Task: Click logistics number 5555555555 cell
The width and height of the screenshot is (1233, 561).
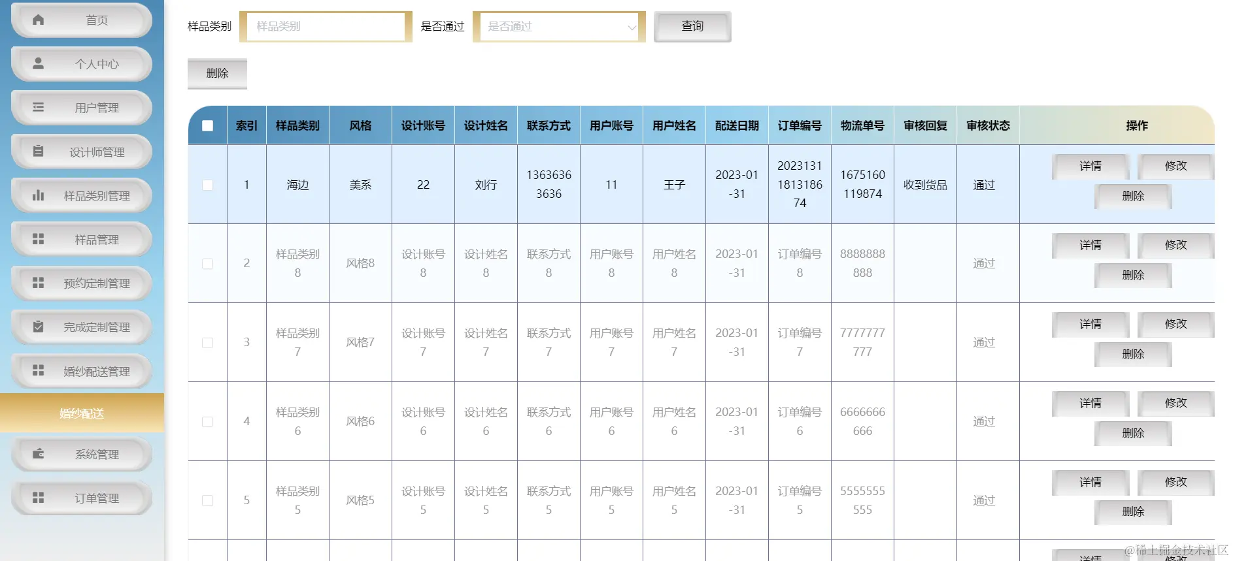Action: click(862, 501)
